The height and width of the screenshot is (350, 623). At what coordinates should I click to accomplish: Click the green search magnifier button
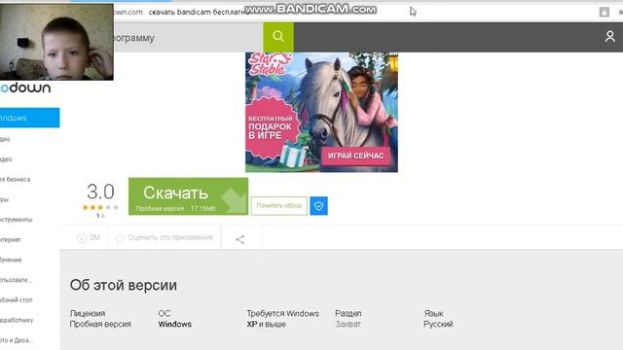tap(278, 37)
